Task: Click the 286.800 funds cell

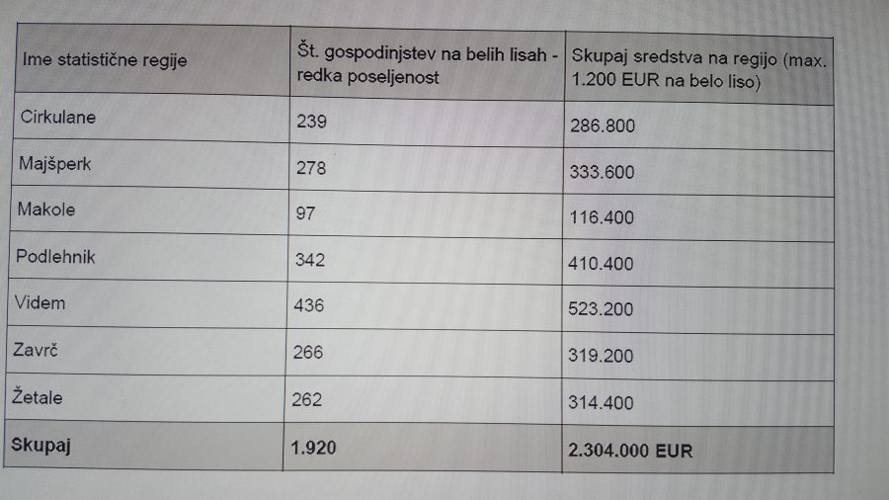Action: click(x=603, y=126)
